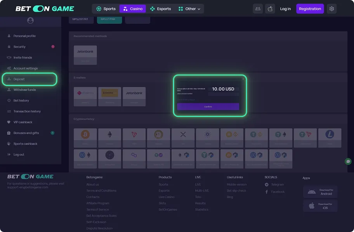Open the Esports section in the navbar

pos(160,9)
